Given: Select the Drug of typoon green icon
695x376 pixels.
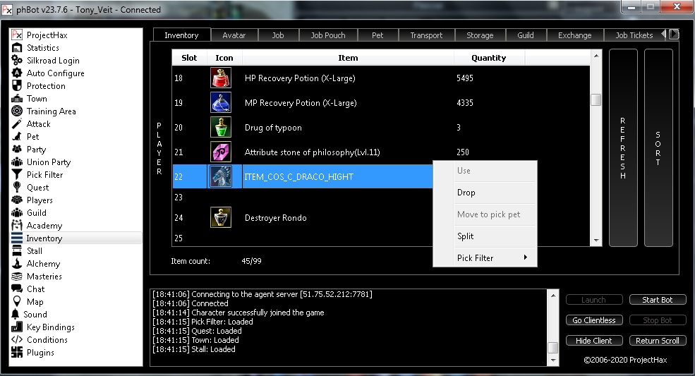Looking at the screenshot, I should coord(221,128).
